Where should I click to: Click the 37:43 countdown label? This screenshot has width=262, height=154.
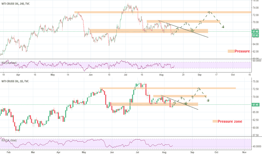(255, 35)
